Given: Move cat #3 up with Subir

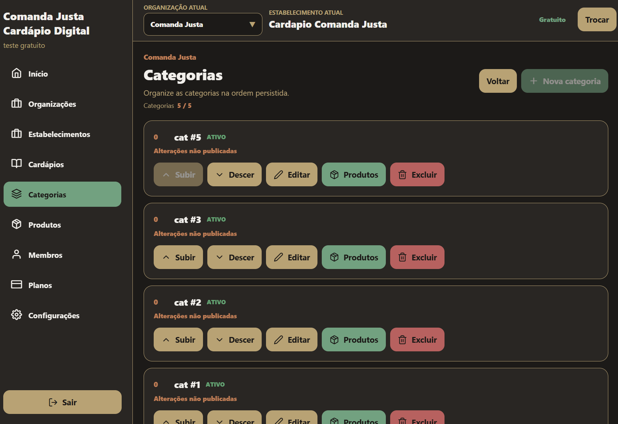Looking at the screenshot, I should click(x=178, y=257).
